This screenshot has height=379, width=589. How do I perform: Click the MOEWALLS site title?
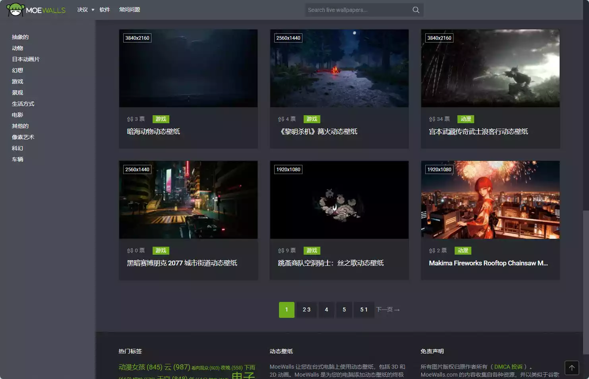tap(46, 10)
